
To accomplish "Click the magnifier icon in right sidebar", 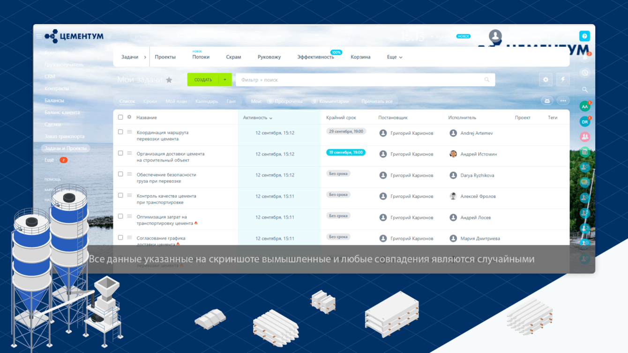I will click(x=585, y=89).
